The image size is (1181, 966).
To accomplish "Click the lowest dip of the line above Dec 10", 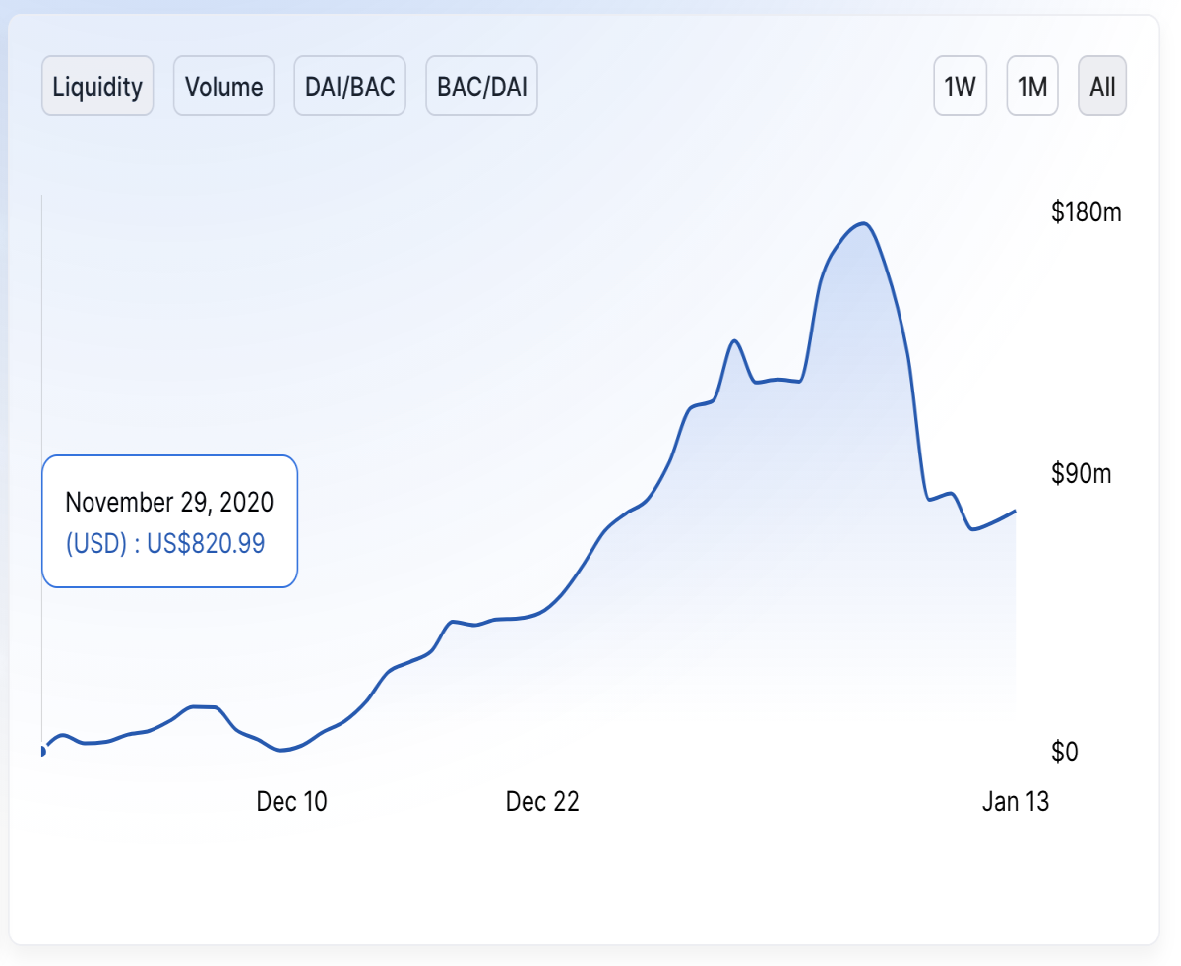I will click(281, 750).
